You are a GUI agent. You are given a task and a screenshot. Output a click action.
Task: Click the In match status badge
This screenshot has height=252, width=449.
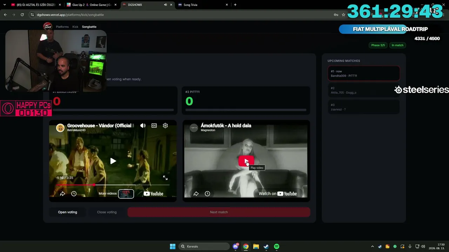(397, 45)
